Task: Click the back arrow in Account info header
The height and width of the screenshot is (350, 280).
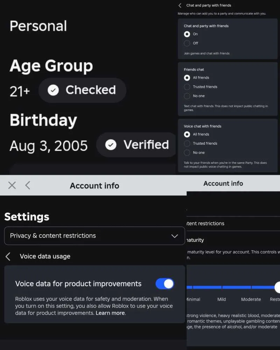Action: 28,185
